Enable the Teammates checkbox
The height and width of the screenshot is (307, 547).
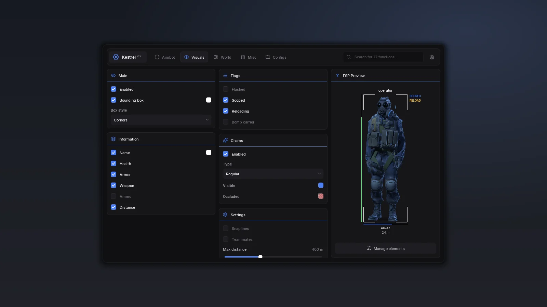pyautogui.click(x=226, y=239)
